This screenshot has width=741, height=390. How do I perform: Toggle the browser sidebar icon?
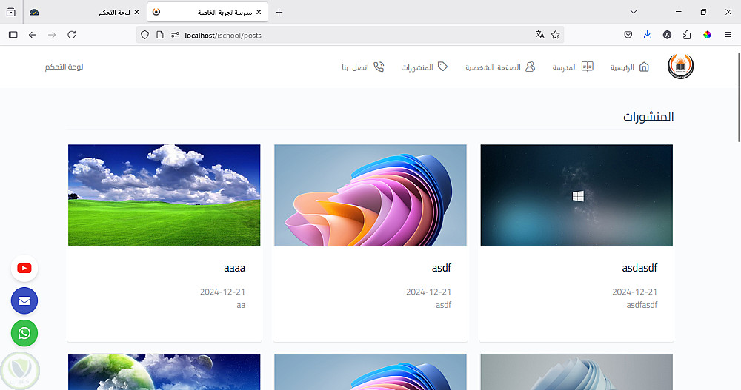point(13,35)
